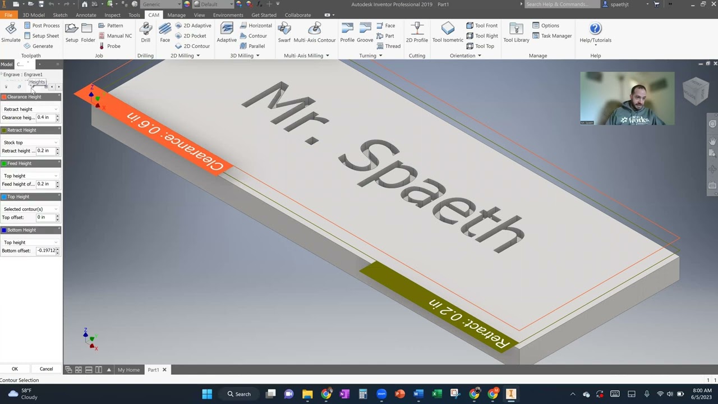Viewport: 718px width, 404px height.
Task: Expand the 3D Milling panel dropdown
Action: [x=257, y=56]
